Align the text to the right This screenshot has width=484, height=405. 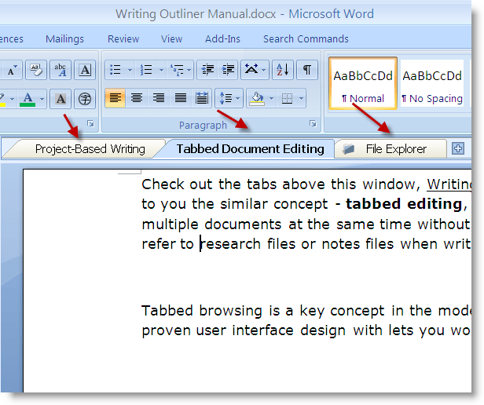(159, 98)
